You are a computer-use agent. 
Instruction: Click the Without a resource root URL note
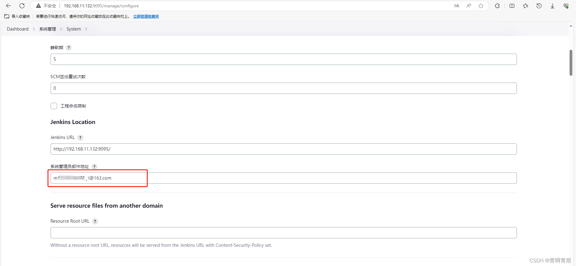(x=161, y=245)
